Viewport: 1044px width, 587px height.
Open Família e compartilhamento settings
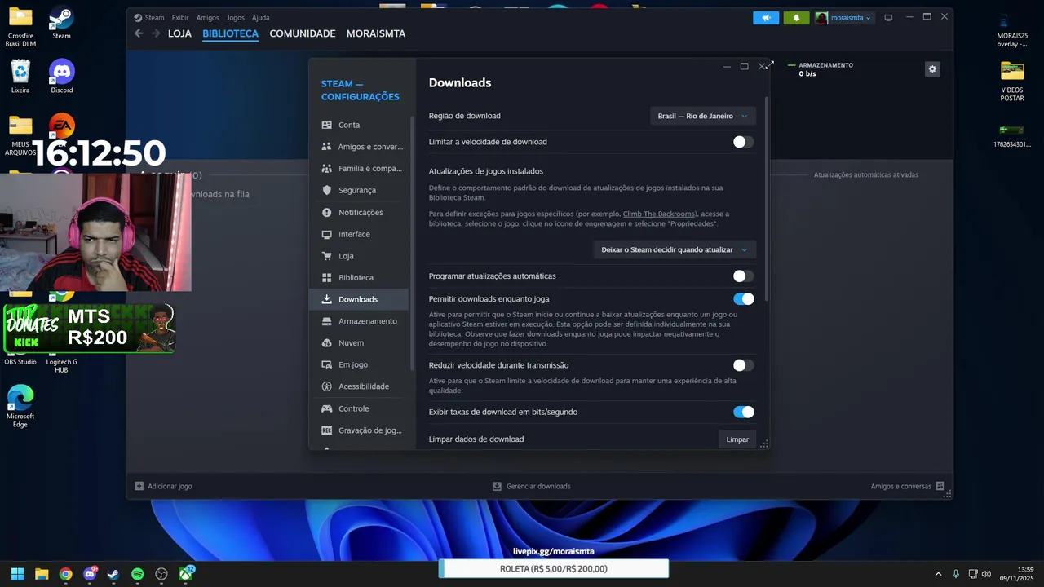point(359,169)
